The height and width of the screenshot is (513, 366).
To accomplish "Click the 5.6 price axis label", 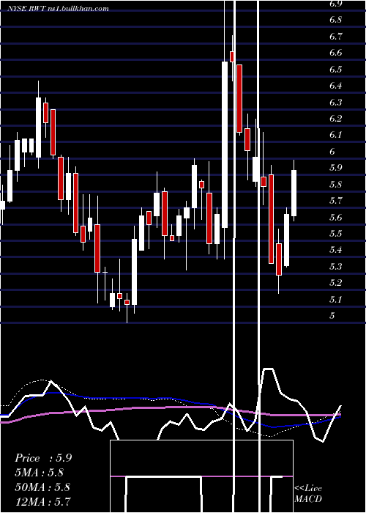I will (x=336, y=217).
